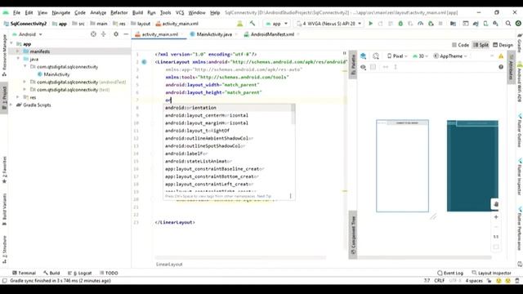The width and height of the screenshot is (523, 294).
Task: Toggle the Project tool window strip button
Action: (x=4, y=98)
